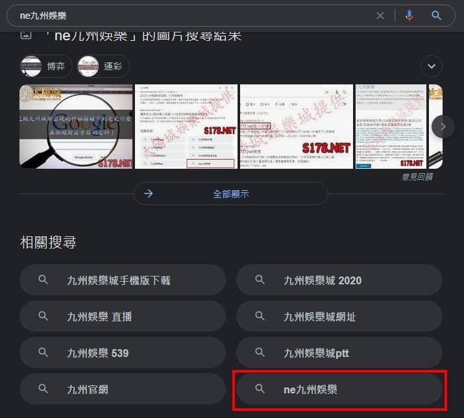Clear the search box with the X icon
This screenshot has width=464, height=418.
point(380,16)
